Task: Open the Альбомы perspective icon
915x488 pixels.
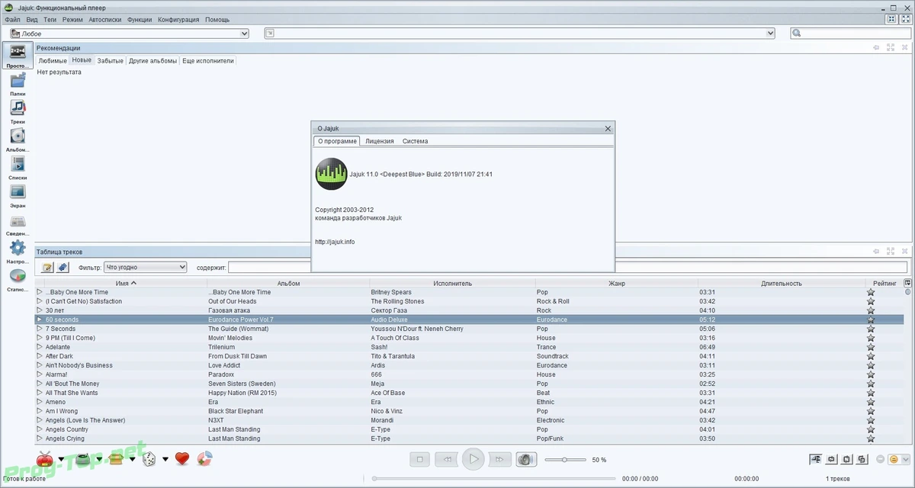Action: (18, 136)
